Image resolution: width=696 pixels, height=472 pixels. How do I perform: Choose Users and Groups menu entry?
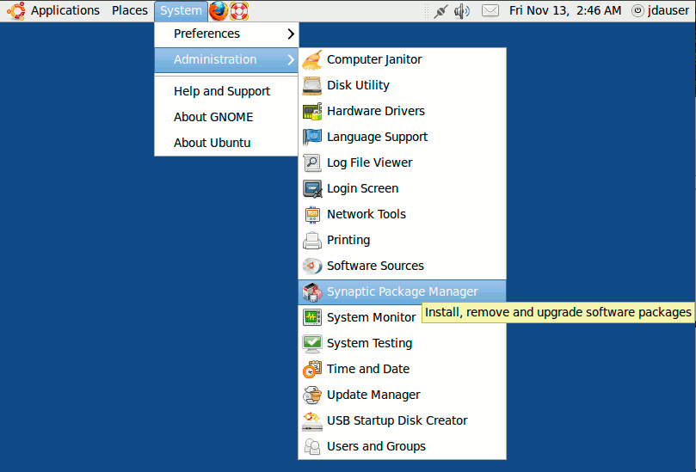tap(376, 447)
